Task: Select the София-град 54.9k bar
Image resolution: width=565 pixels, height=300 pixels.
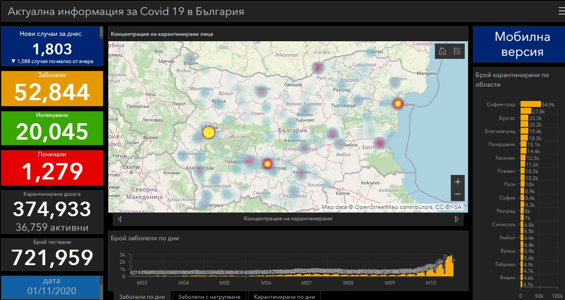Action: tap(531, 104)
